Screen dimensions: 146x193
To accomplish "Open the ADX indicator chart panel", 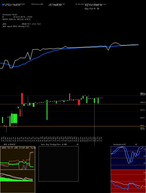I will pyautogui.click(x=18, y=158).
